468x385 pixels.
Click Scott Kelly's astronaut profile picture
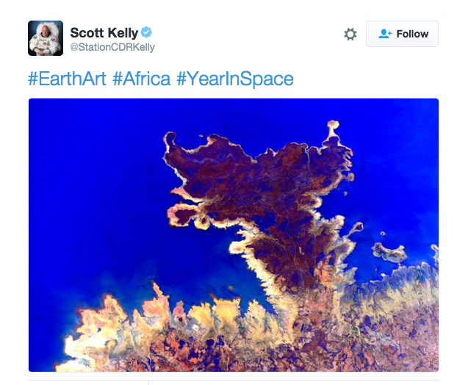tap(46, 38)
